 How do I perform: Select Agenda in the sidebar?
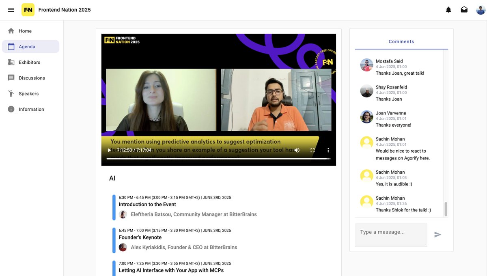[30, 47]
